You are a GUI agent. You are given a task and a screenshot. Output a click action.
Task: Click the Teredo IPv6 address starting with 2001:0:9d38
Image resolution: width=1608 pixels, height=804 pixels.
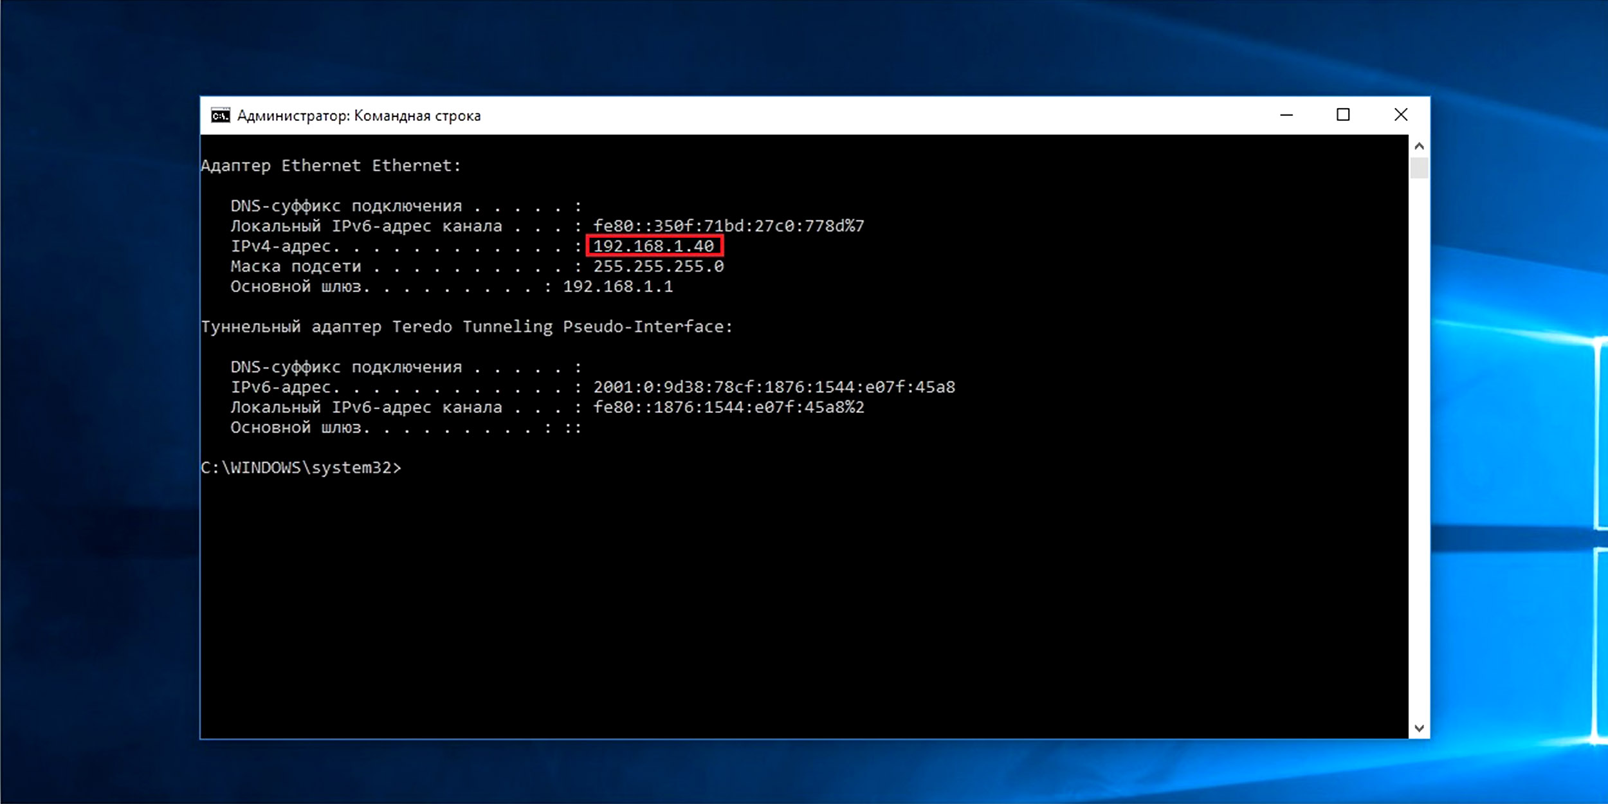(x=774, y=387)
